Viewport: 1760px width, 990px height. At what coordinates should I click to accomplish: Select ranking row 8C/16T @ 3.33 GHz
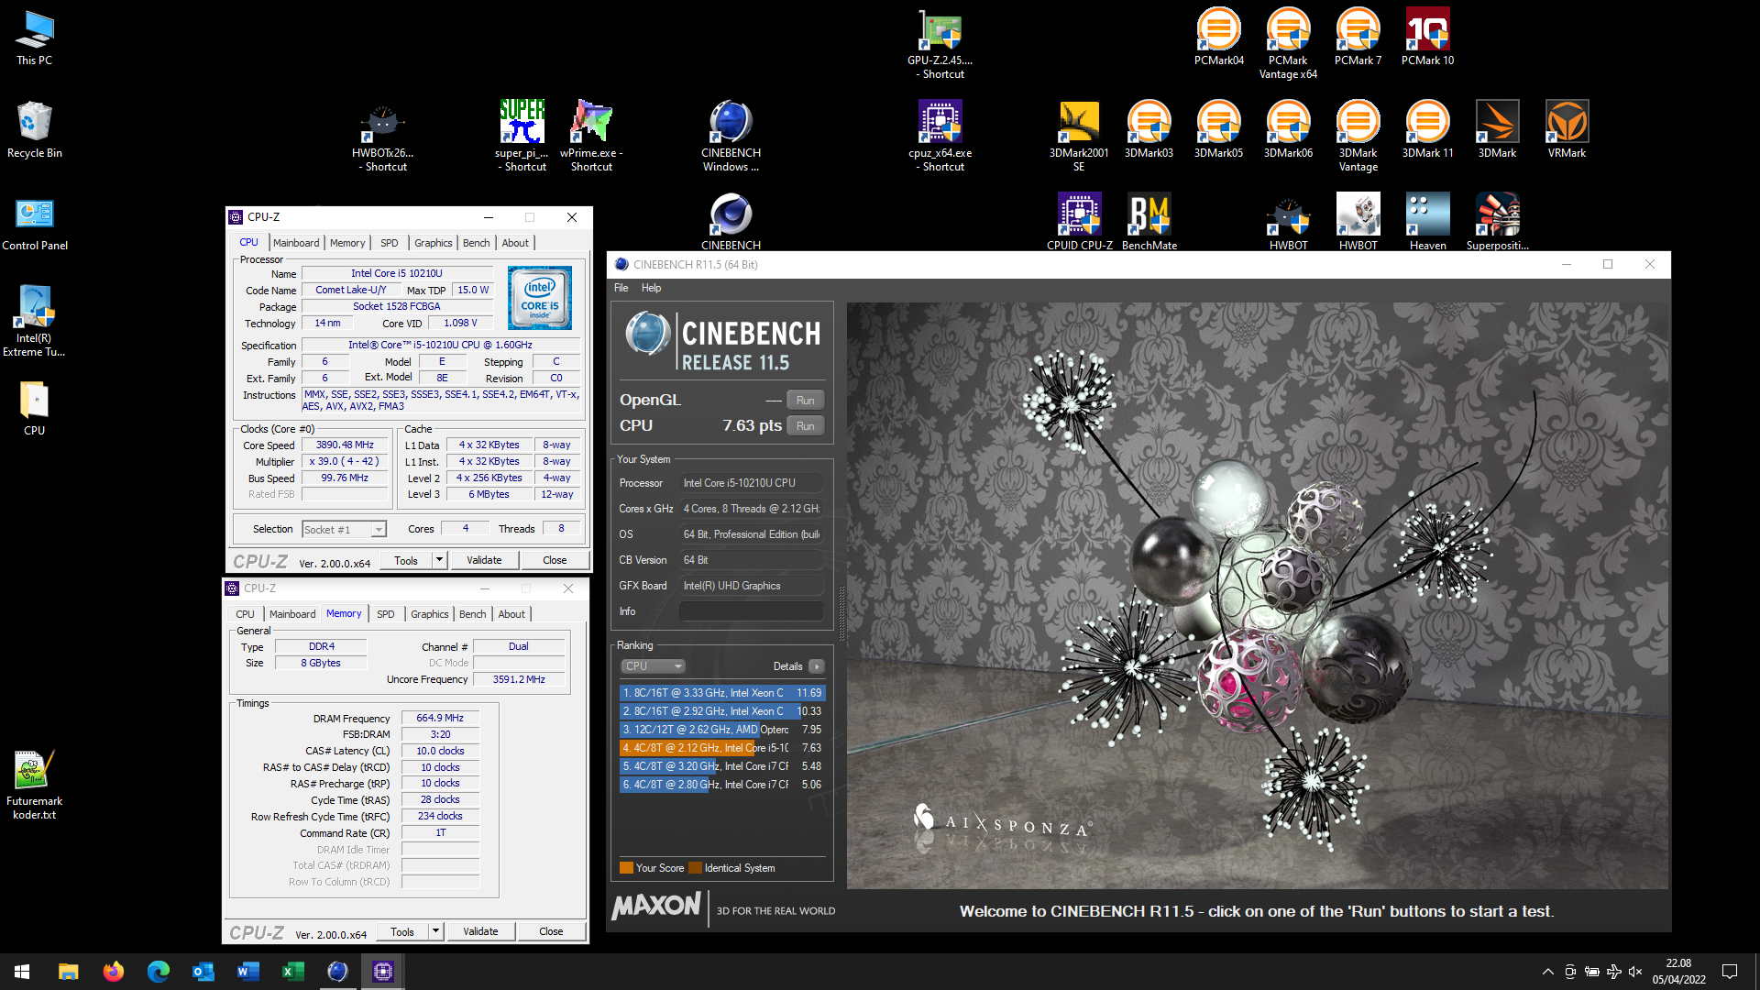[721, 693]
